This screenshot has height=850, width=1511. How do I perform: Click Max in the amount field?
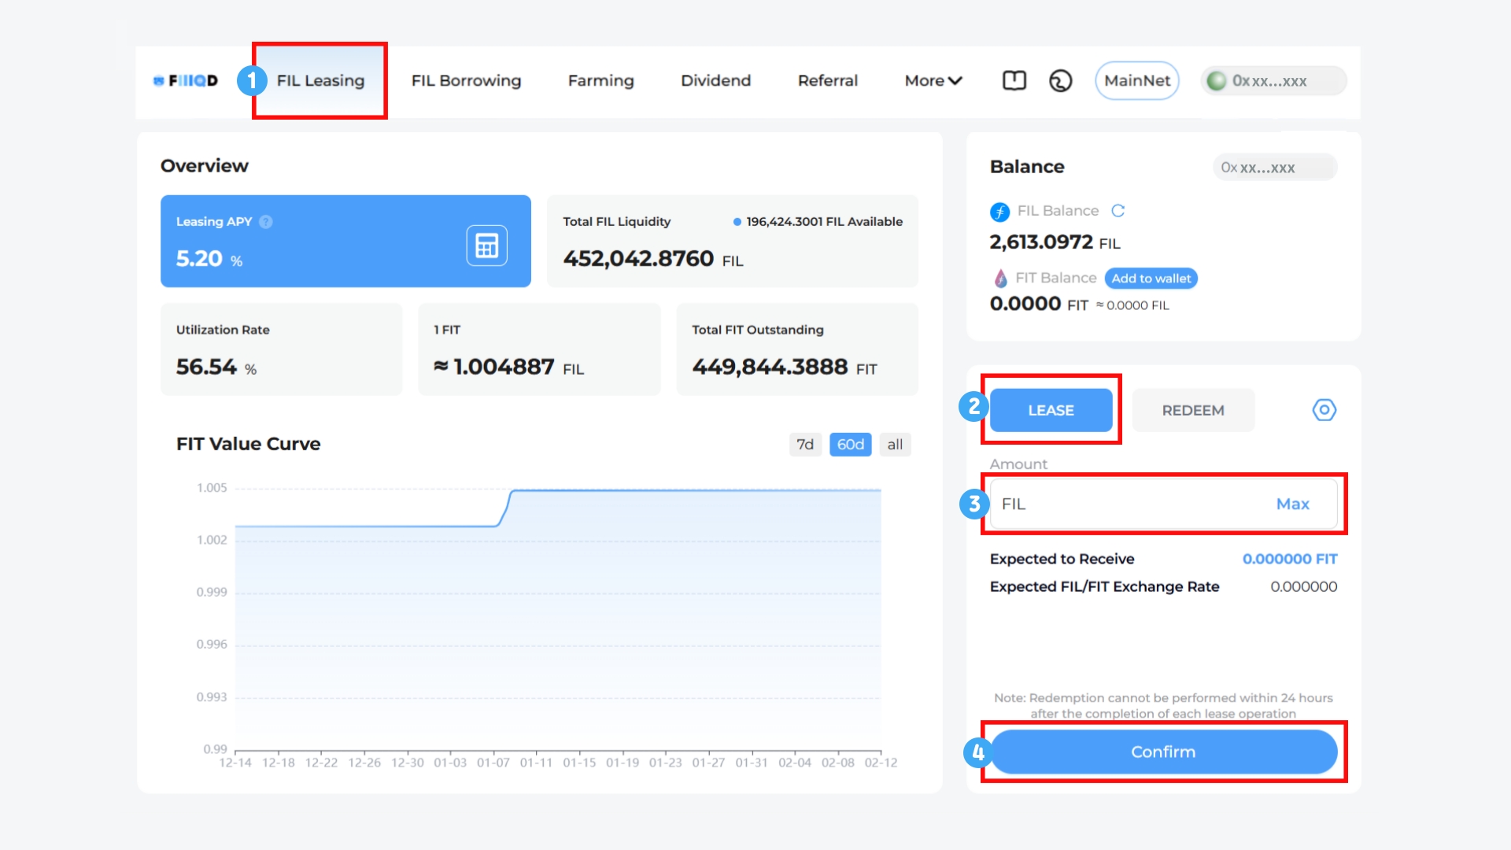coord(1292,504)
